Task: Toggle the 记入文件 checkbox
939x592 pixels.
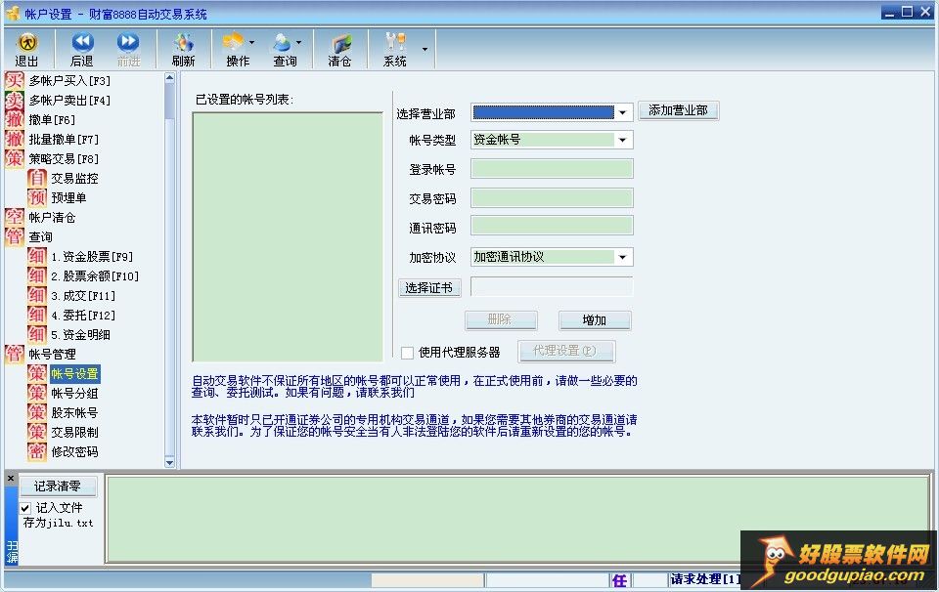Action: coord(25,508)
